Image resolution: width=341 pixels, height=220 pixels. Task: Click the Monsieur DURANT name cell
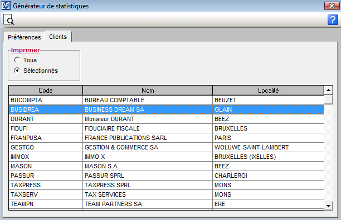(x=148, y=119)
